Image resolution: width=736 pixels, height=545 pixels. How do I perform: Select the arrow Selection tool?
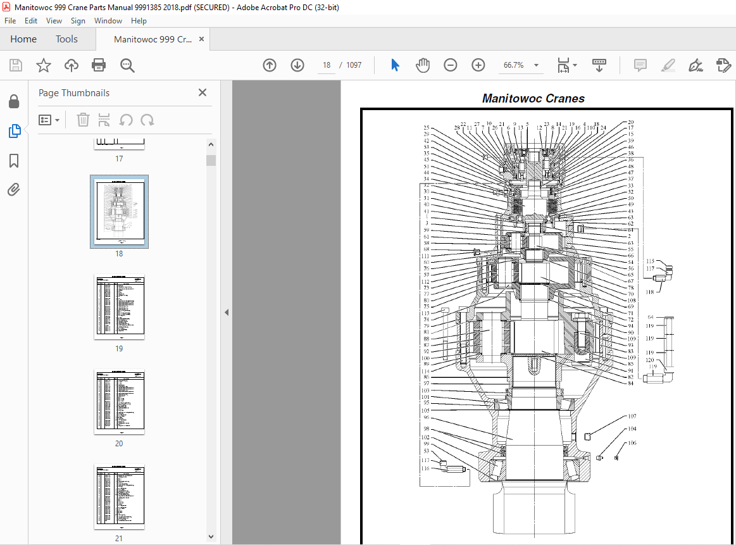coord(395,65)
